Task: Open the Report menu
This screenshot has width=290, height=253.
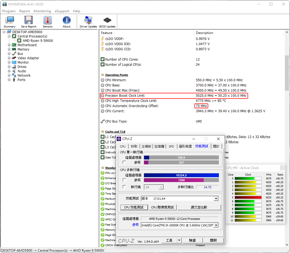Action: (x=25, y=11)
